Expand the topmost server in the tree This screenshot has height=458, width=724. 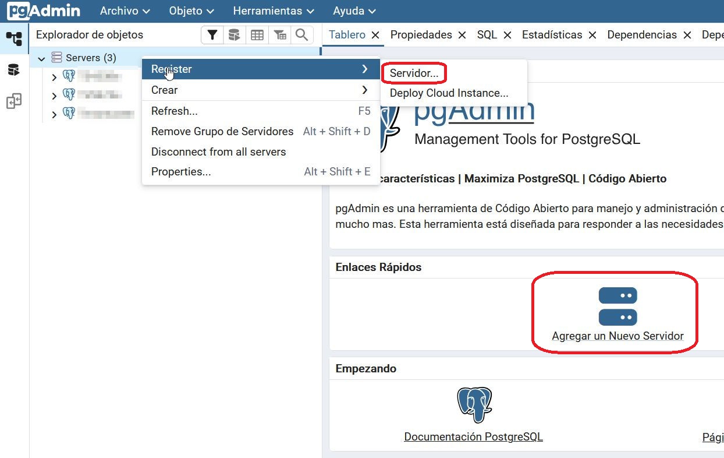(x=54, y=77)
